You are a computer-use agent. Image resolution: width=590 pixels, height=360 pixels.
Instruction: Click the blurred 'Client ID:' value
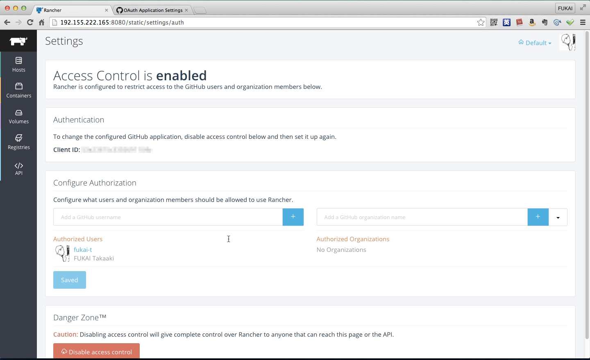pyautogui.click(x=117, y=150)
